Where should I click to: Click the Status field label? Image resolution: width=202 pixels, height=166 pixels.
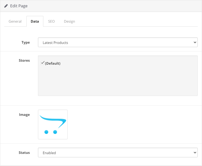[24, 153]
